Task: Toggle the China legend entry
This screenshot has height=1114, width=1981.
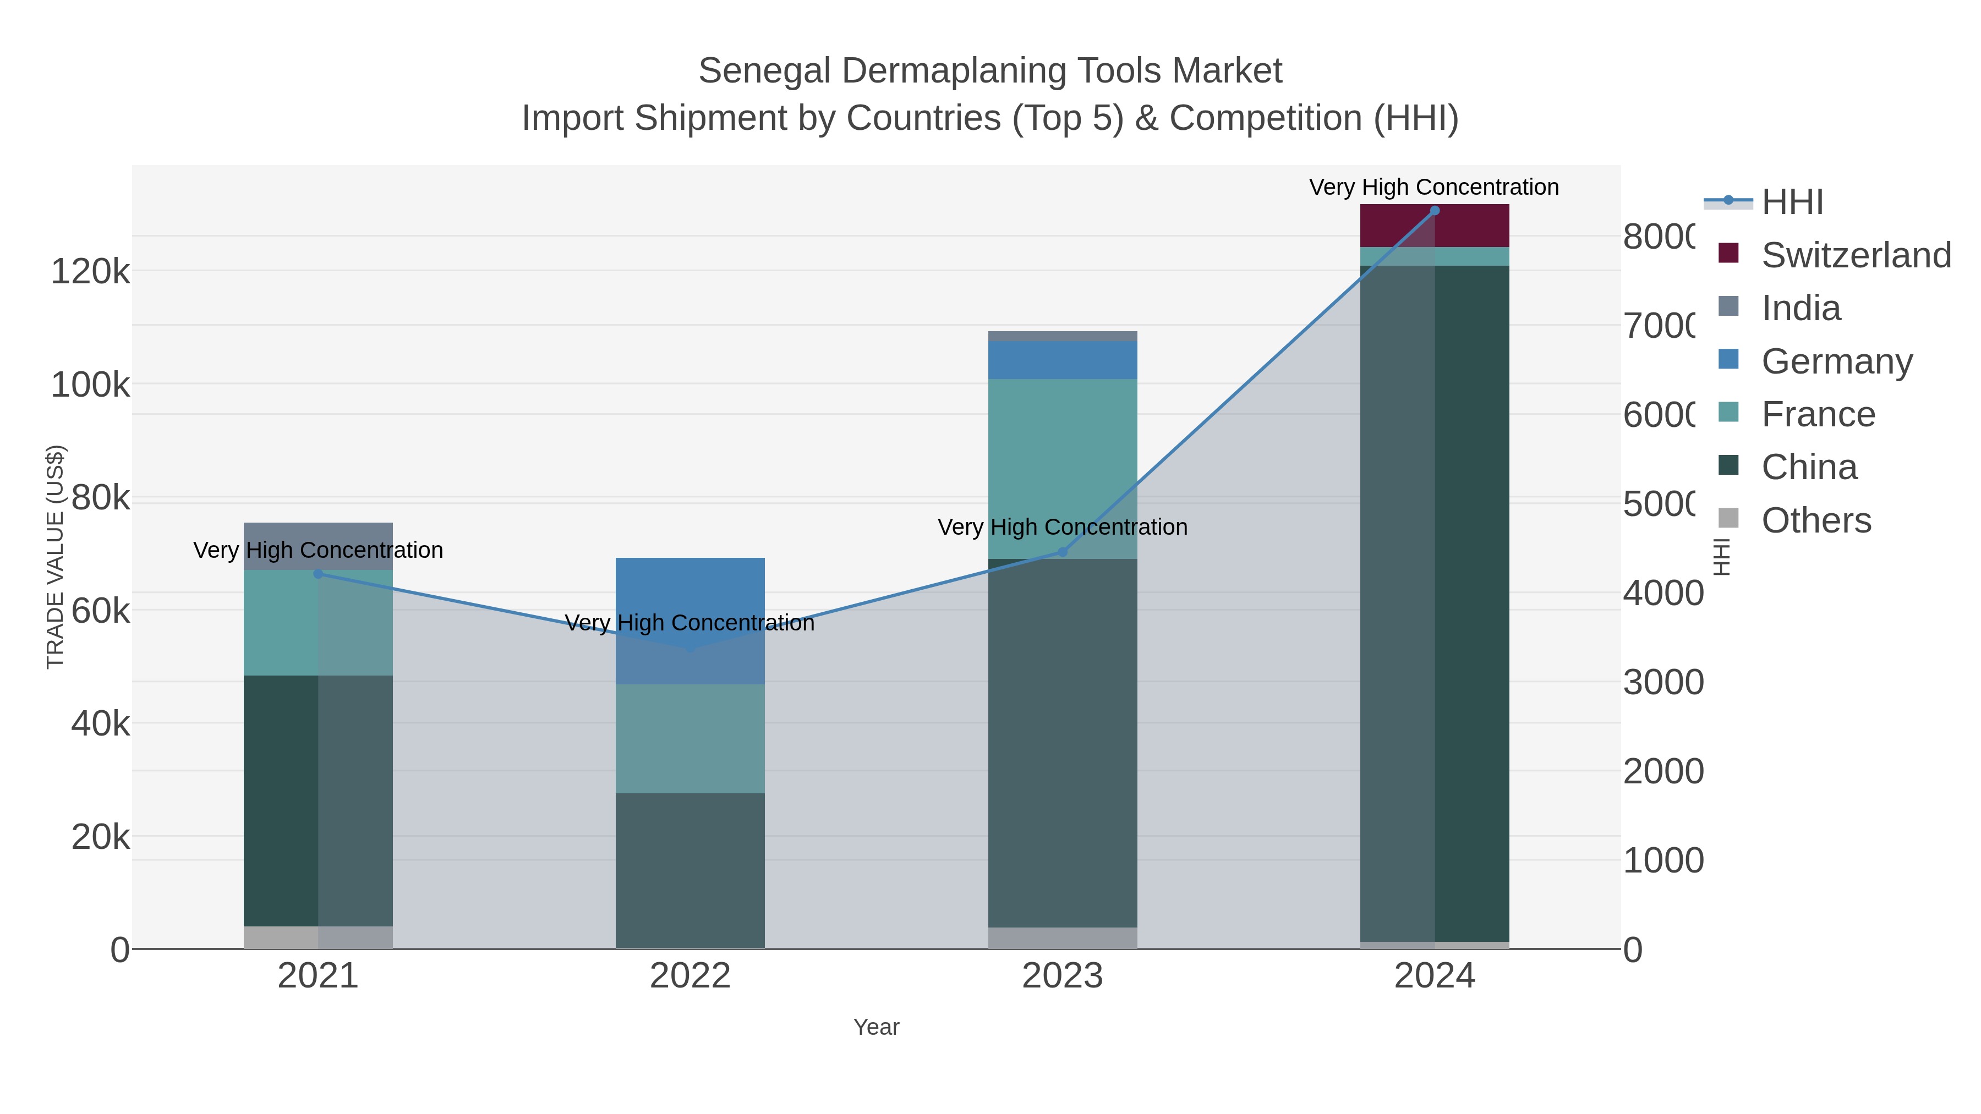Action: (x=1787, y=467)
